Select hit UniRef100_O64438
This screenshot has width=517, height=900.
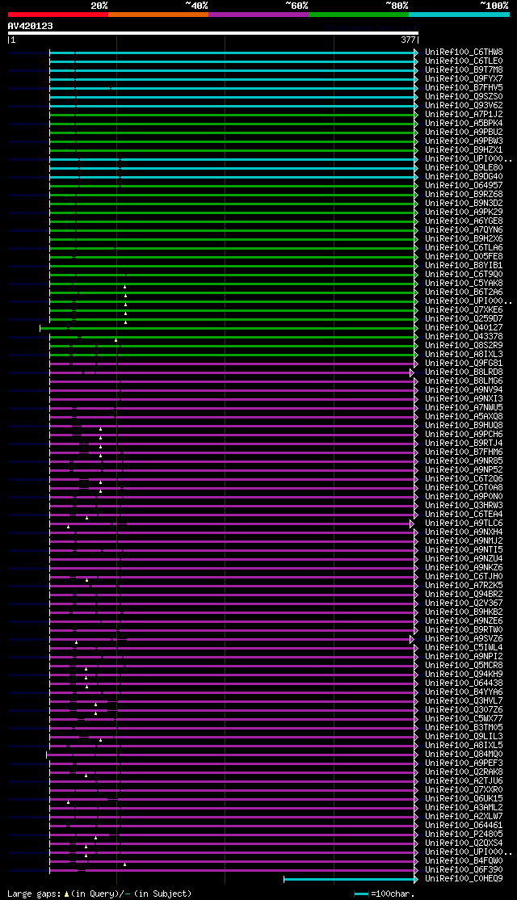click(x=464, y=683)
